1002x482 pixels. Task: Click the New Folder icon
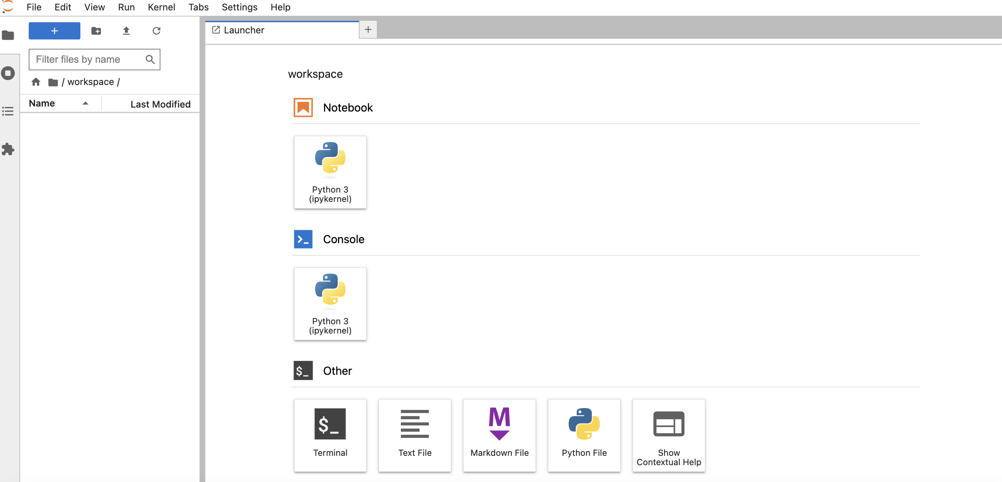(x=96, y=31)
